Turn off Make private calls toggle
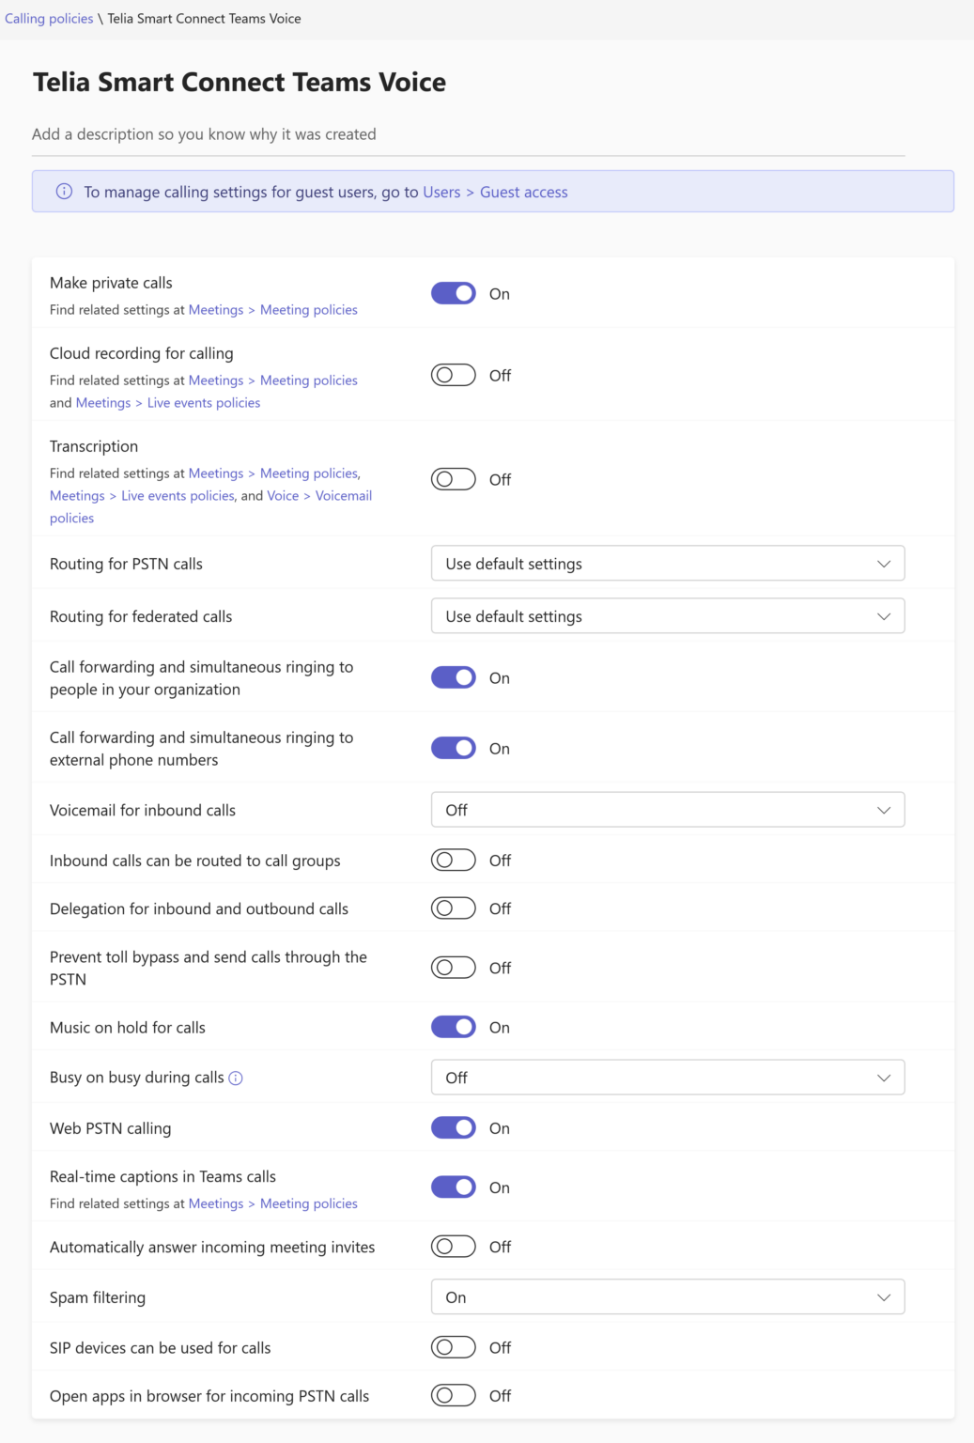 click(x=454, y=293)
